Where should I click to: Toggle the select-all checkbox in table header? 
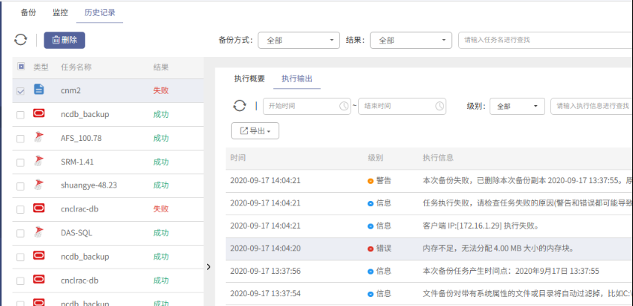[20, 67]
